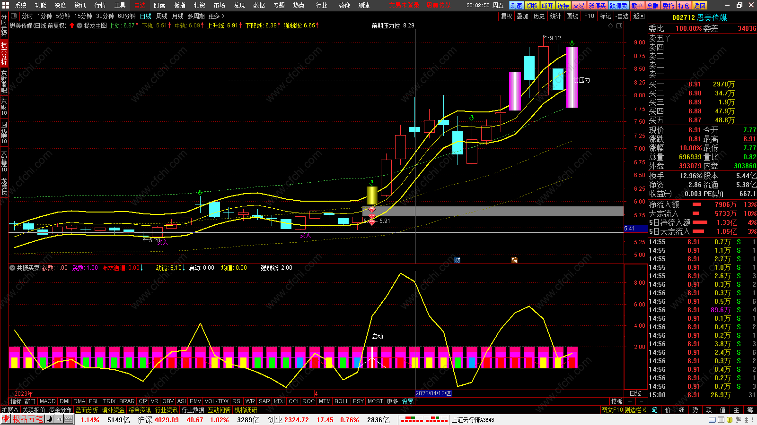This screenshot has height=425, width=757.
Task: Click the red-green connection status indicator
Action: pyautogui.click(x=423, y=419)
